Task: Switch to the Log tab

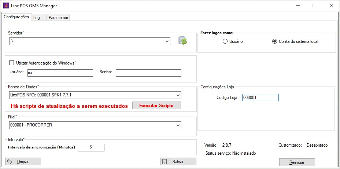Action: pos(37,18)
